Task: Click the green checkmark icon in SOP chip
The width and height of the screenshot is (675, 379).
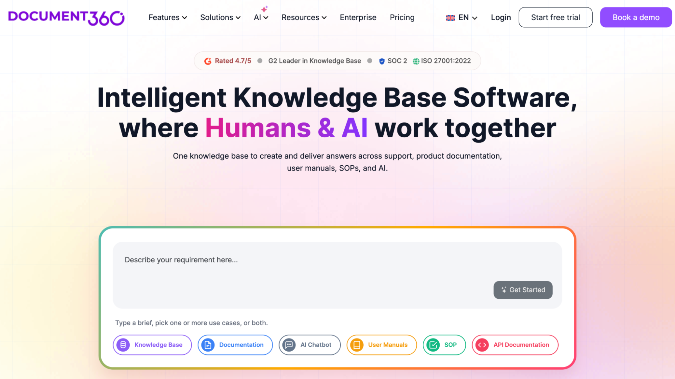Action: click(x=433, y=345)
